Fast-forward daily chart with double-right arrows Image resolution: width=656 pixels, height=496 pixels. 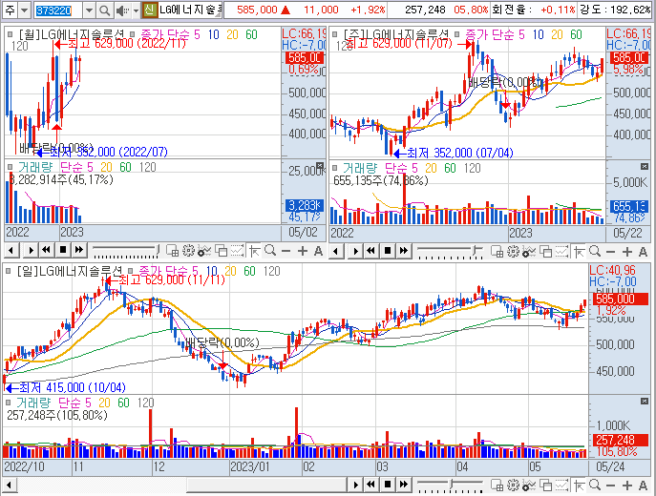pos(403,485)
